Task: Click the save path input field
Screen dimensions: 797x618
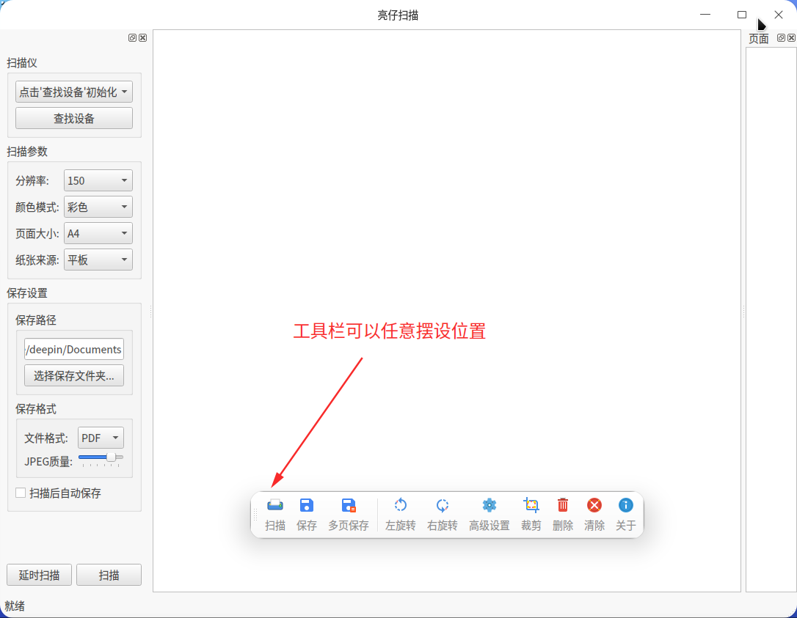Action: (74, 350)
